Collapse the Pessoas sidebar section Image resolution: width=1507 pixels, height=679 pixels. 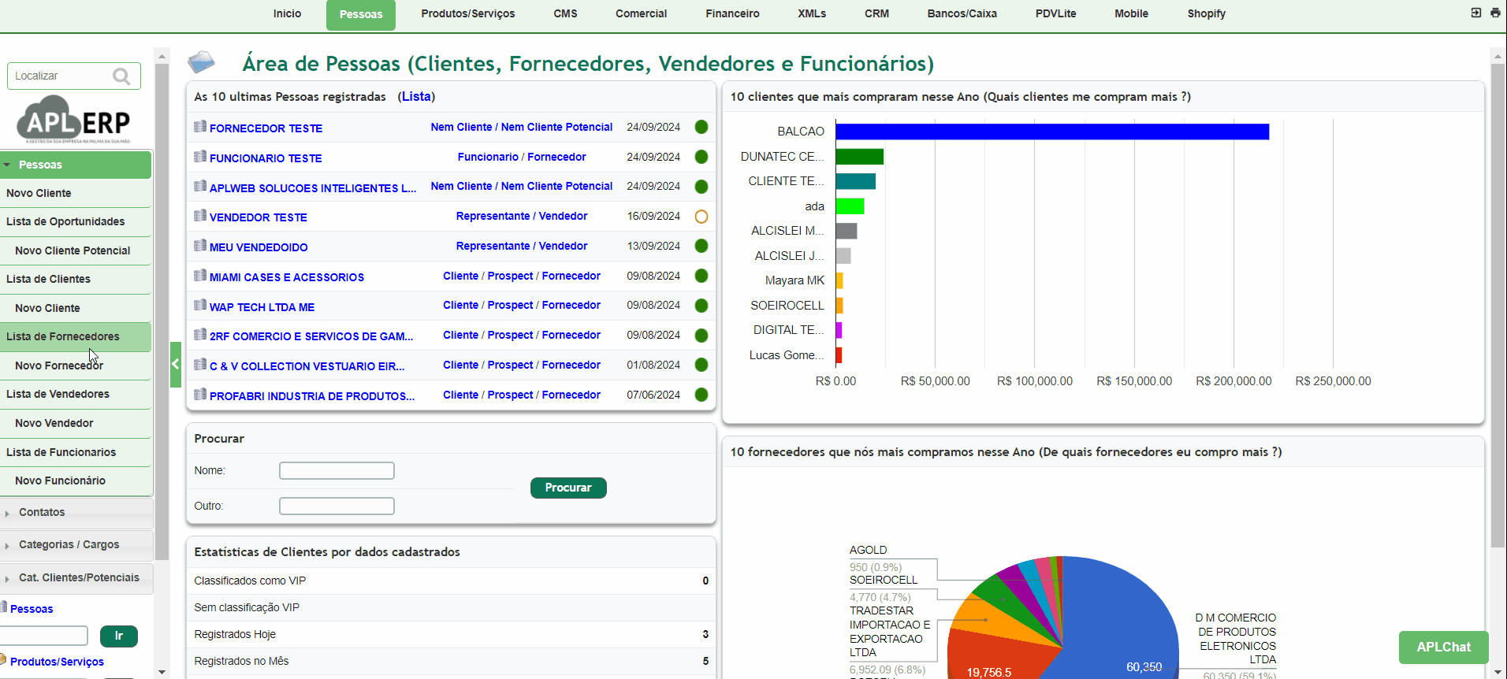[x=76, y=165]
